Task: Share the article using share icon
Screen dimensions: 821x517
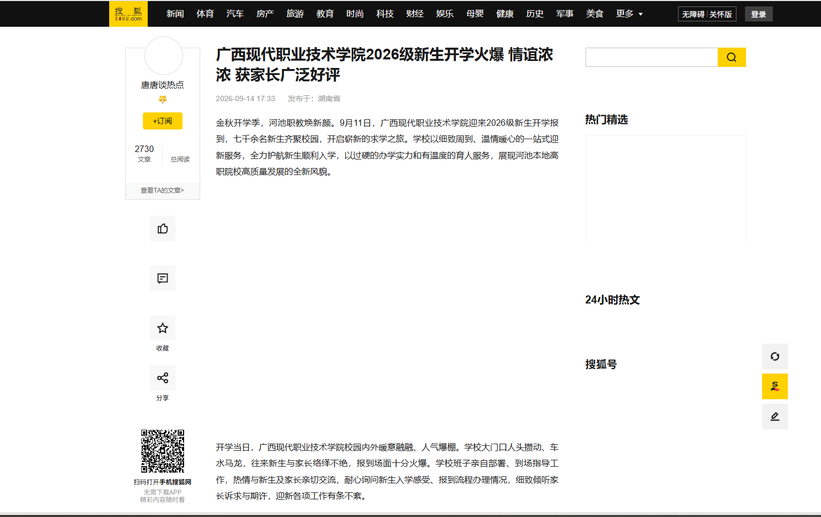Action: click(163, 378)
